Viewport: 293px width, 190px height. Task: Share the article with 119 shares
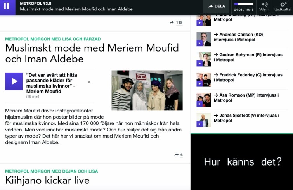point(176,22)
